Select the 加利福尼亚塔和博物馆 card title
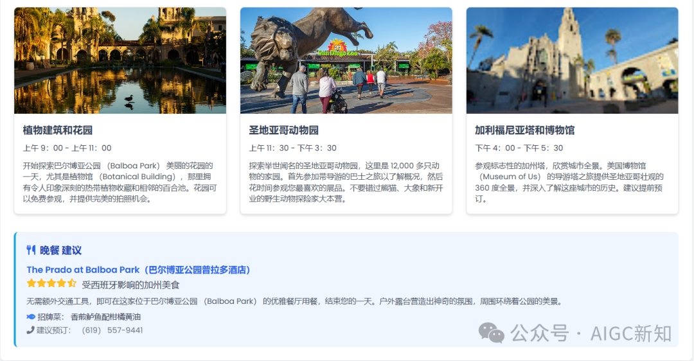 pyautogui.click(x=524, y=130)
